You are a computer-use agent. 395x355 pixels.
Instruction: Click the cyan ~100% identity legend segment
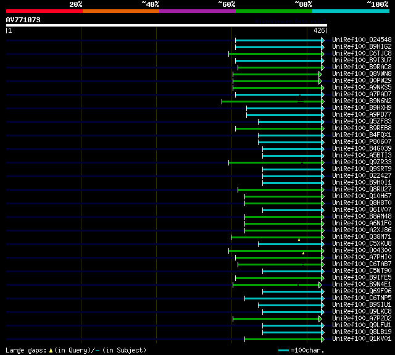(351, 11)
